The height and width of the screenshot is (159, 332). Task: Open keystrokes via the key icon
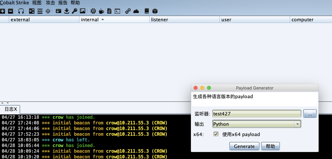click(74, 11)
